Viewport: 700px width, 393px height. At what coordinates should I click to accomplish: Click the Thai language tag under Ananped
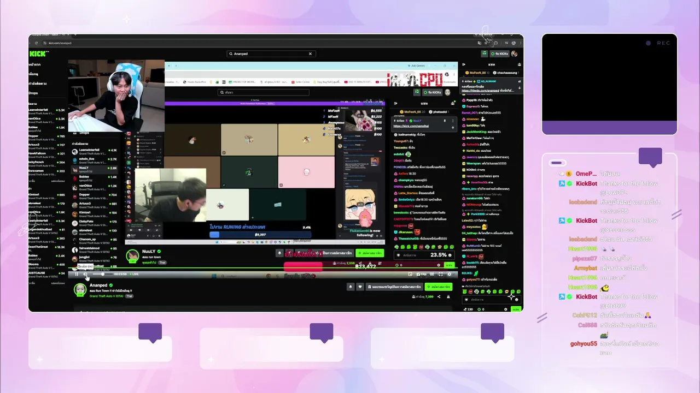(130, 296)
